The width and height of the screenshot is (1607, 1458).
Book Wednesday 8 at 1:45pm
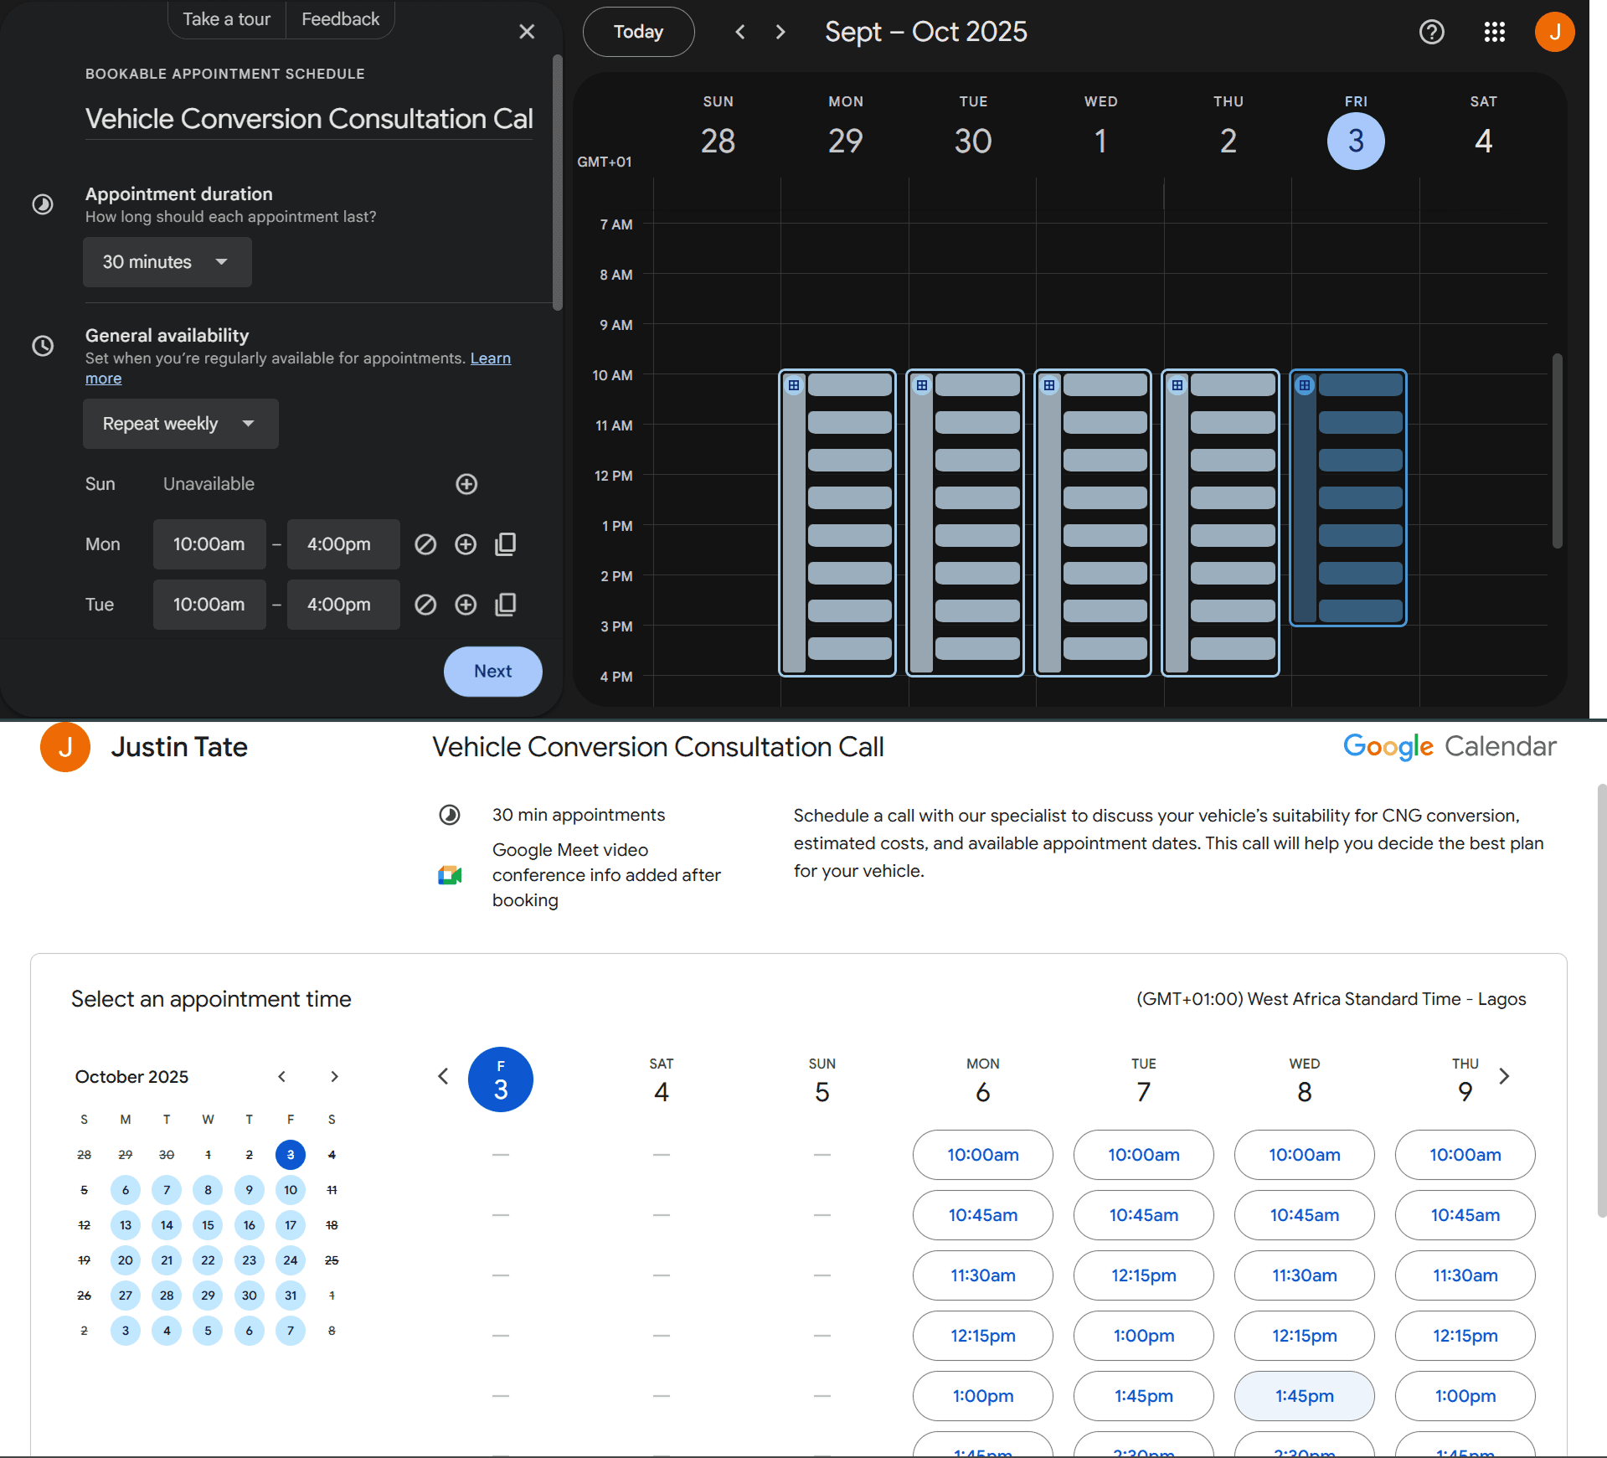(1305, 1396)
